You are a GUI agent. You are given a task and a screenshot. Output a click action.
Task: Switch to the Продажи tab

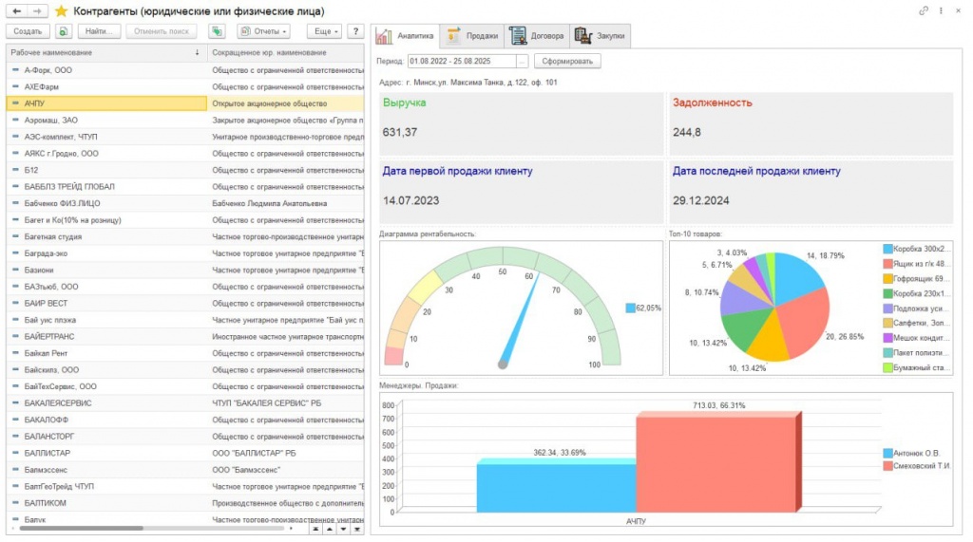pyautogui.click(x=472, y=36)
